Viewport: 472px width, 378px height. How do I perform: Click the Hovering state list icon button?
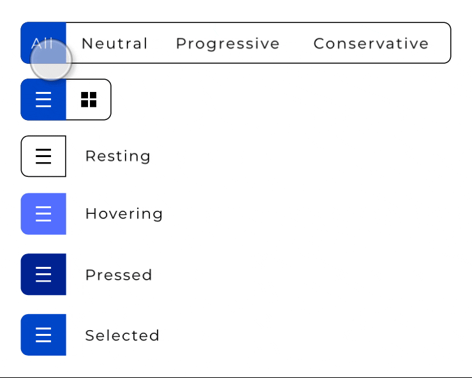pyautogui.click(x=43, y=214)
